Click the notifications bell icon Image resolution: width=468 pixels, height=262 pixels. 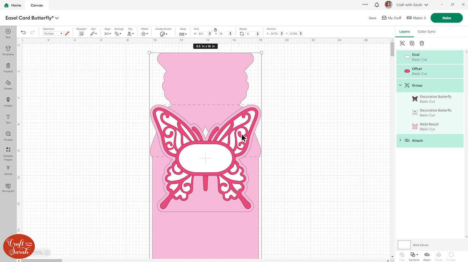point(377,5)
